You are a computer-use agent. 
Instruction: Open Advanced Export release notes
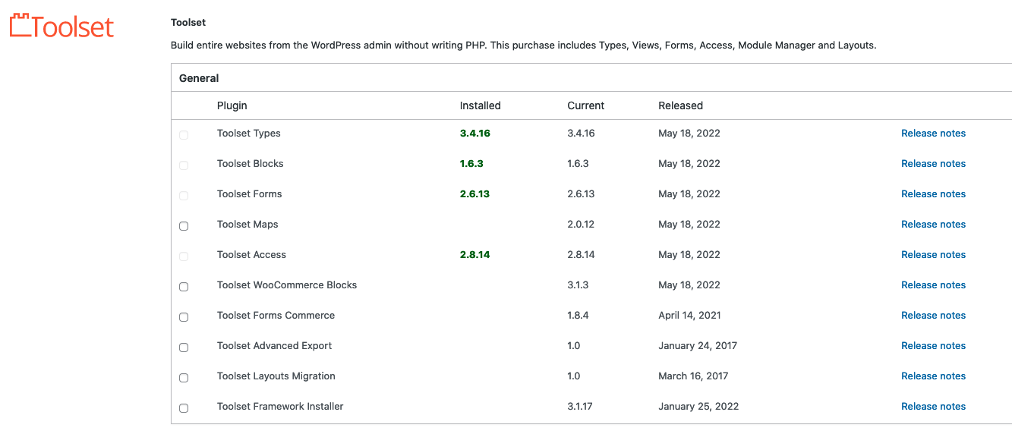coord(933,346)
